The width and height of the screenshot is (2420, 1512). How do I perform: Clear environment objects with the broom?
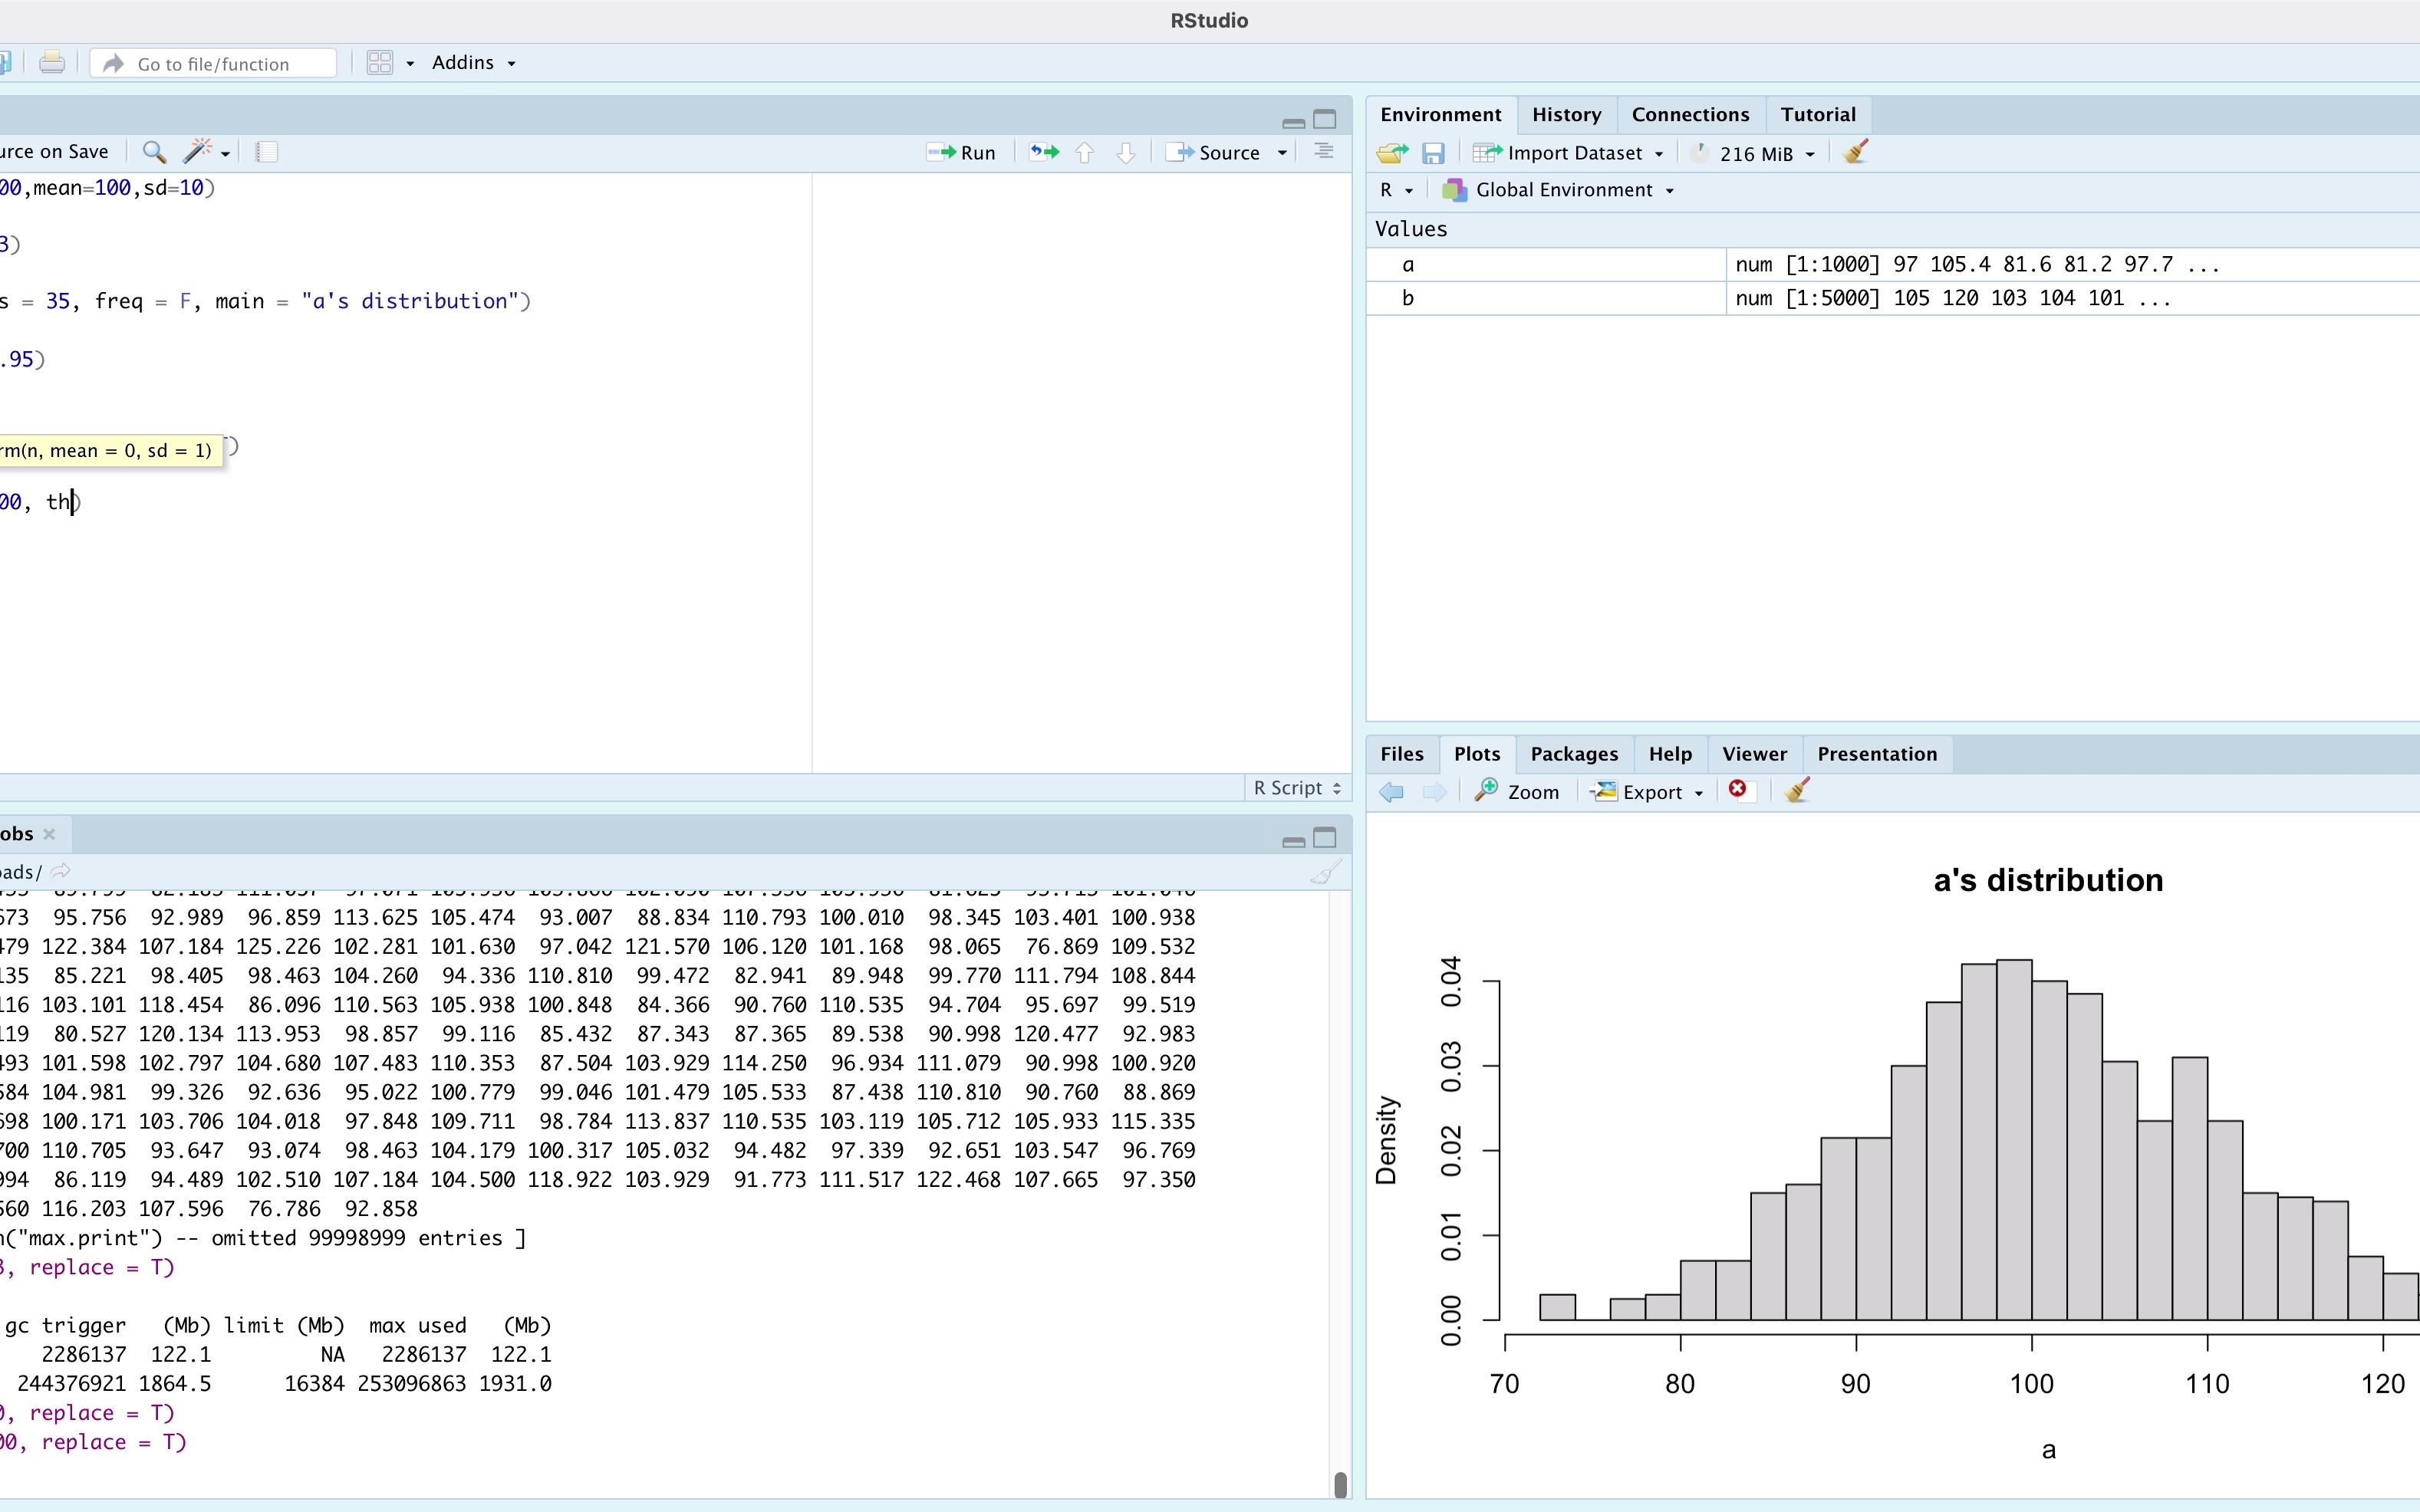coord(1855,152)
